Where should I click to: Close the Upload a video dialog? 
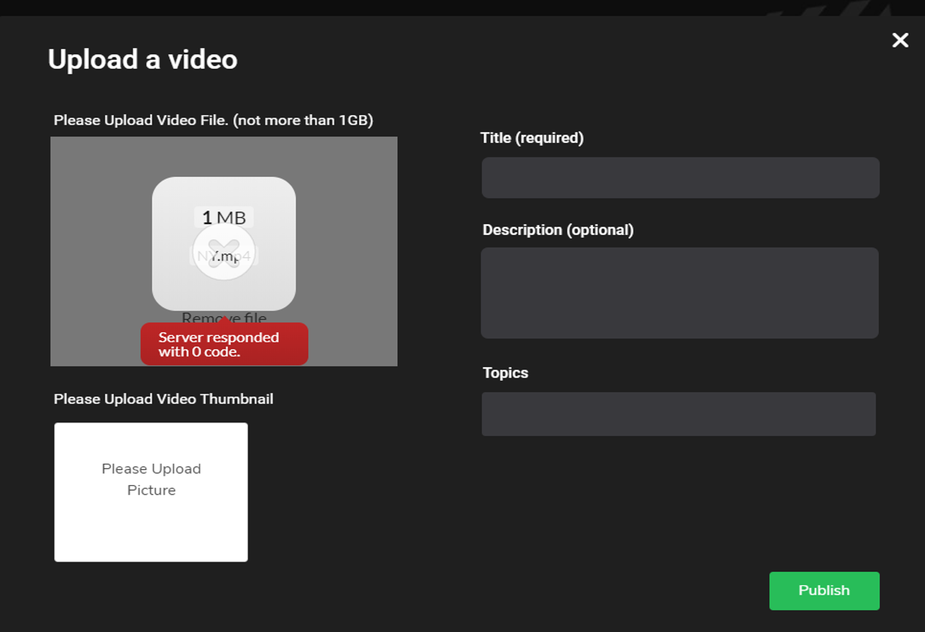pyautogui.click(x=900, y=40)
